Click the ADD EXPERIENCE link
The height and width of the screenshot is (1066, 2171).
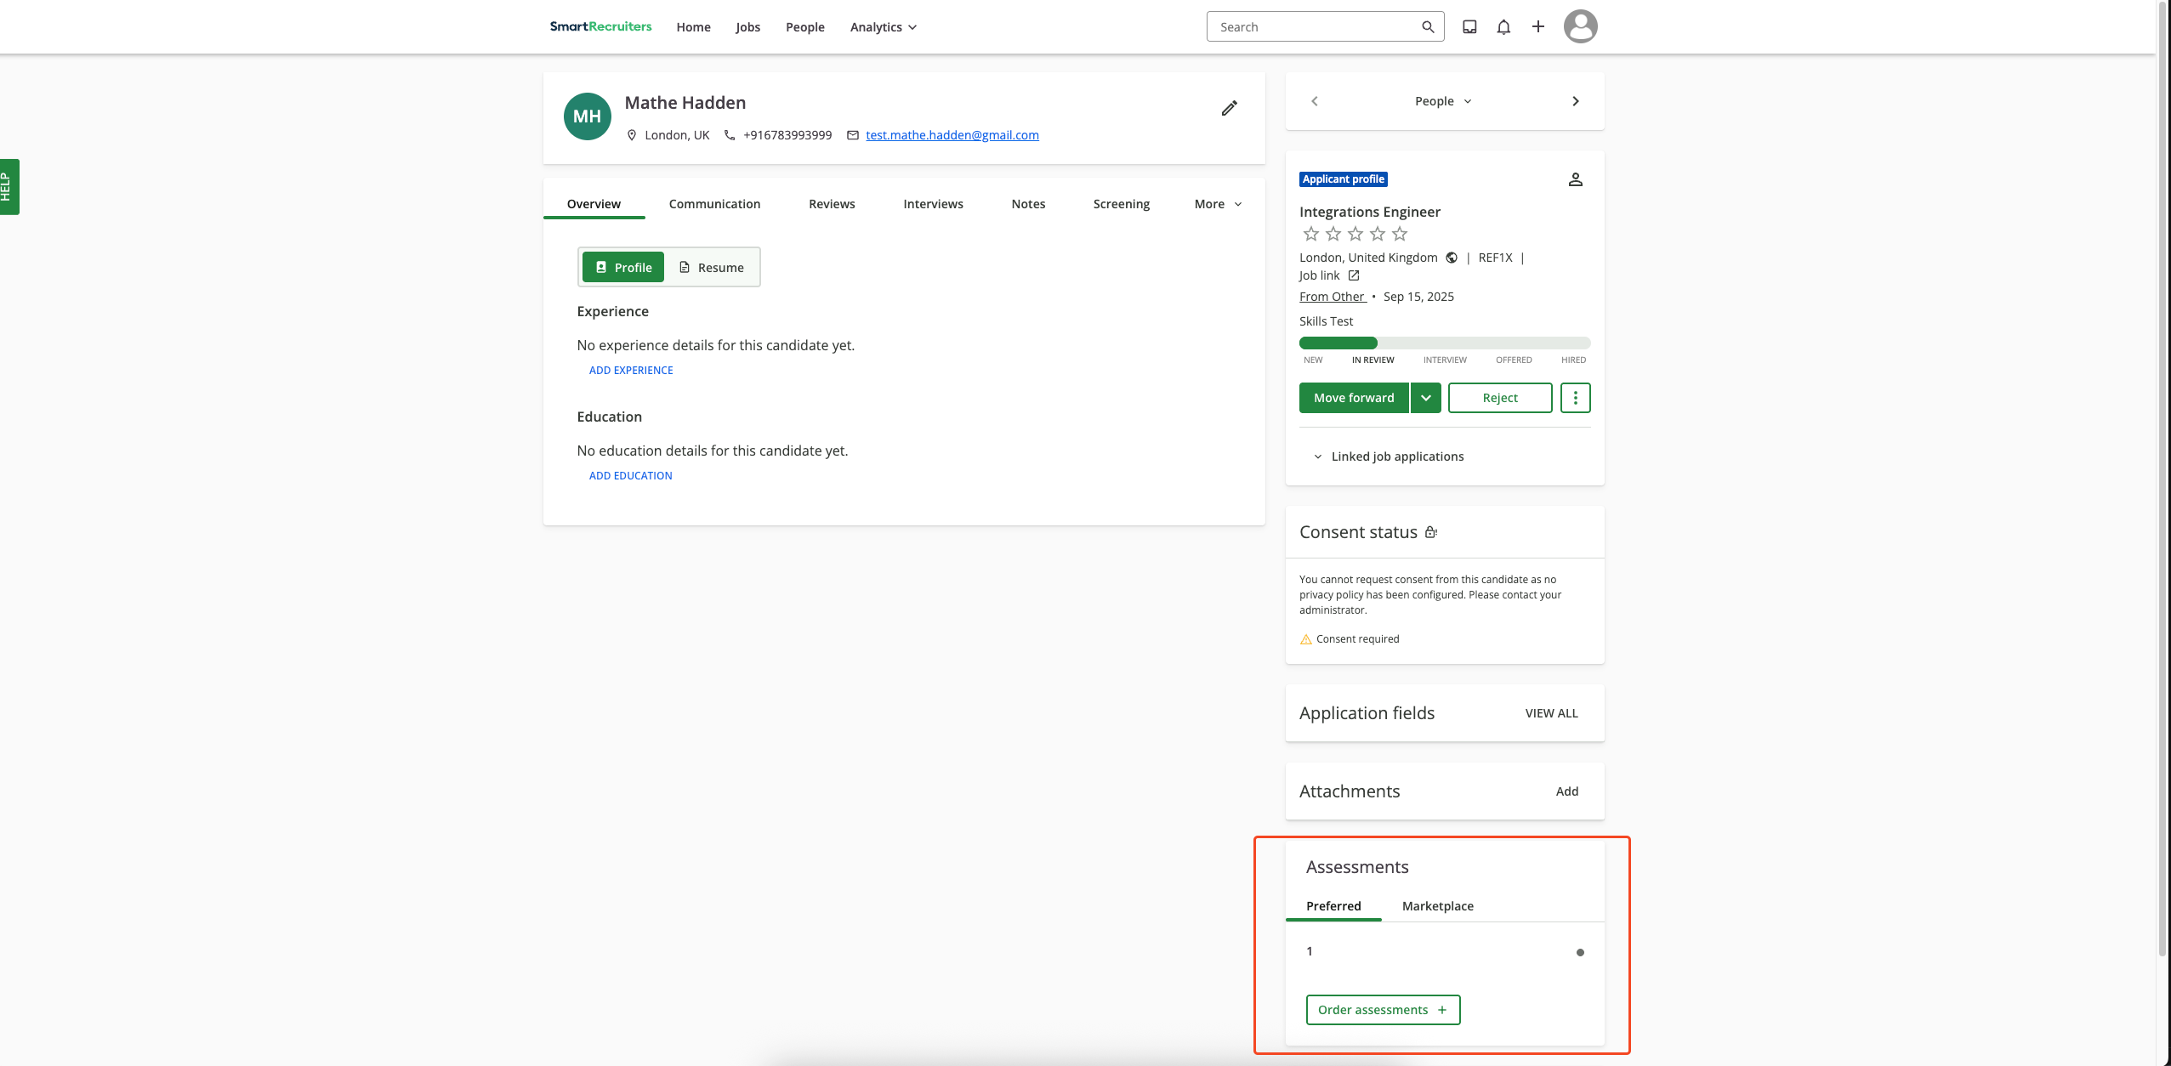click(x=629, y=370)
